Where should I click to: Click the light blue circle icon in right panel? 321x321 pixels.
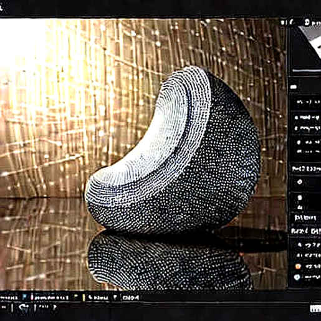297,277
